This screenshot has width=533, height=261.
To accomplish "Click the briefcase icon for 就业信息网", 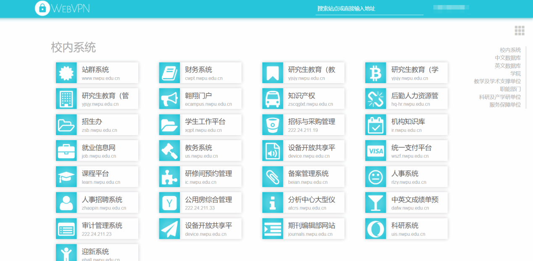I will tap(66, 151).
